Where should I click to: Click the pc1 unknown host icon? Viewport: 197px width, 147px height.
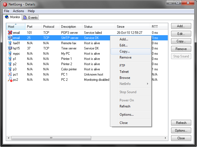pyautogui.click(x=10, y=74)
